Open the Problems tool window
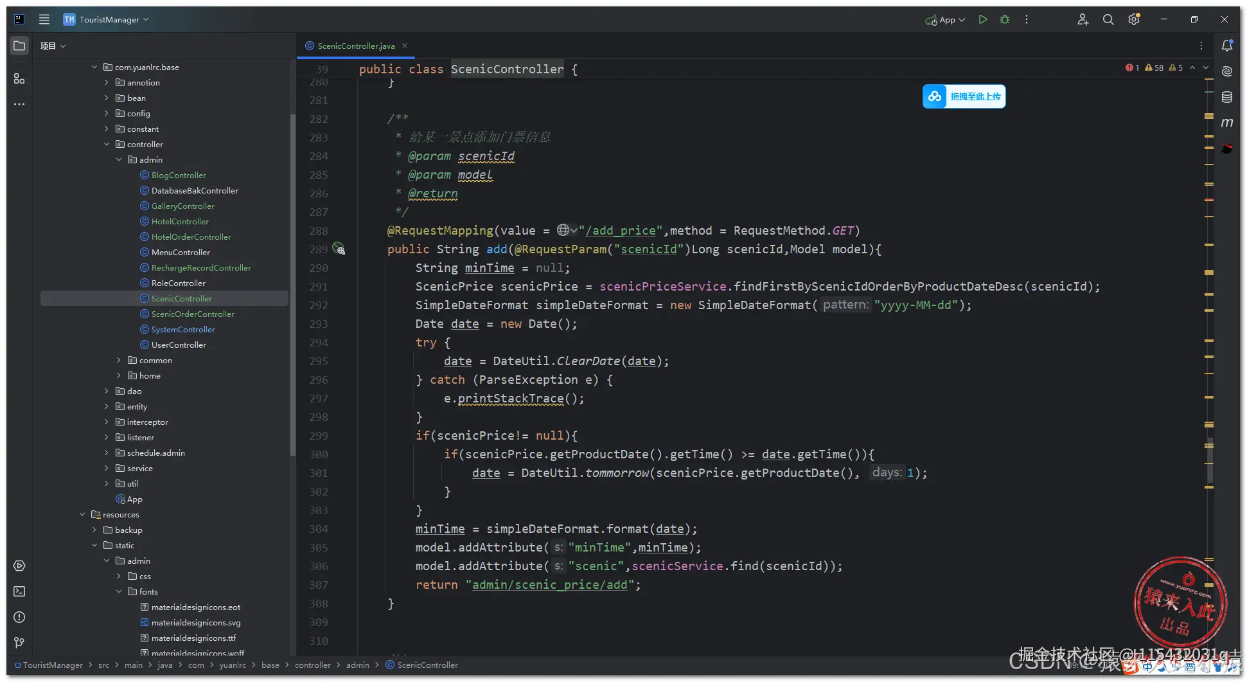 click(x=19, y=617)
